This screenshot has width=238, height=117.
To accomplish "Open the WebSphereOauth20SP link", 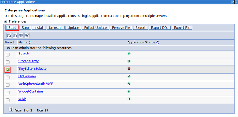I will (x=36, y=84).
